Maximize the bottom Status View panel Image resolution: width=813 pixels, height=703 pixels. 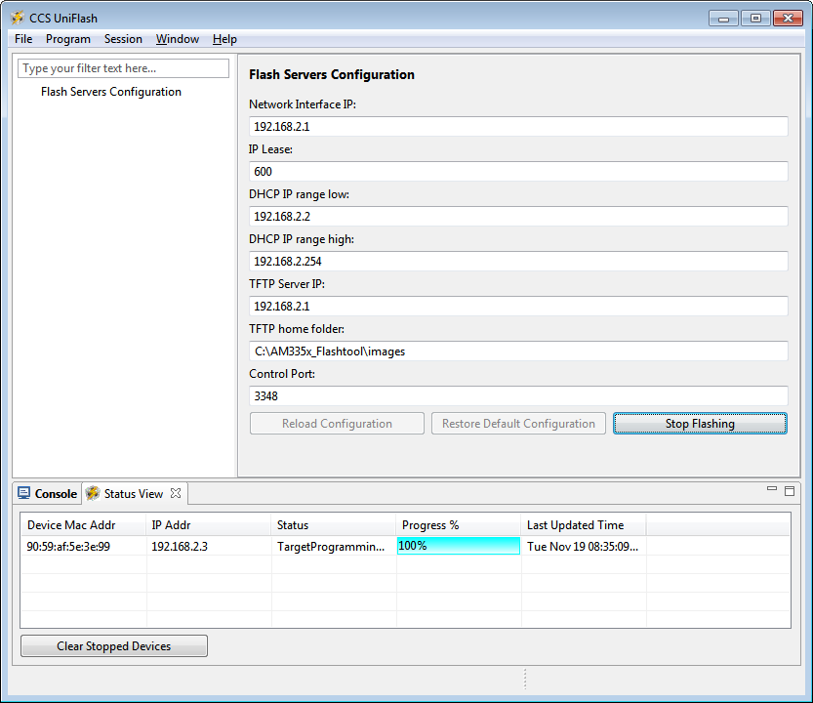tap(790, 490)
